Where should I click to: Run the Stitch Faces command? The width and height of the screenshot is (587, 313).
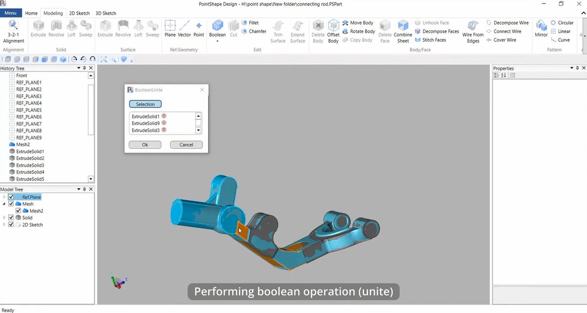430,40
